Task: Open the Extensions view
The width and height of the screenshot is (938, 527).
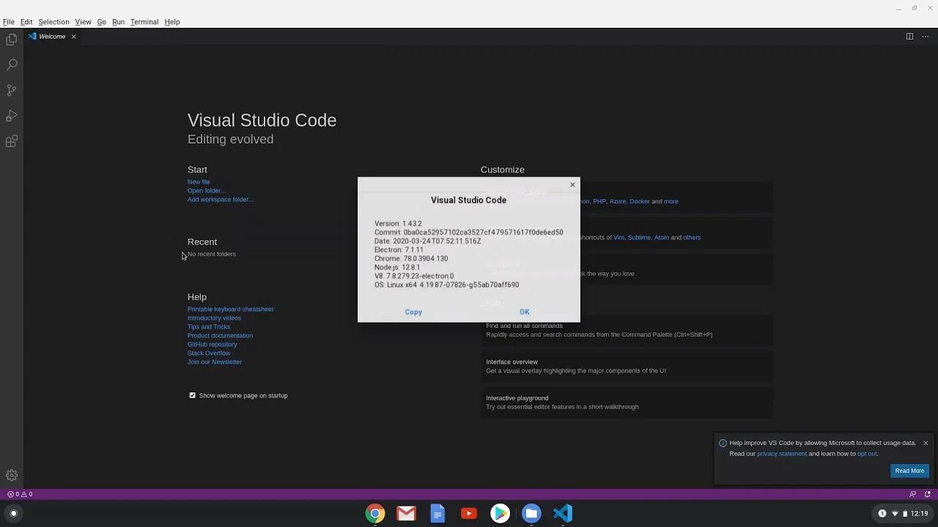Action: click(x=11, y=141)
